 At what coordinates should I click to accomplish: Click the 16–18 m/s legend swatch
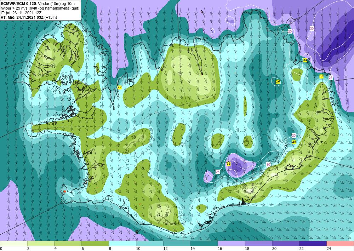232,244
